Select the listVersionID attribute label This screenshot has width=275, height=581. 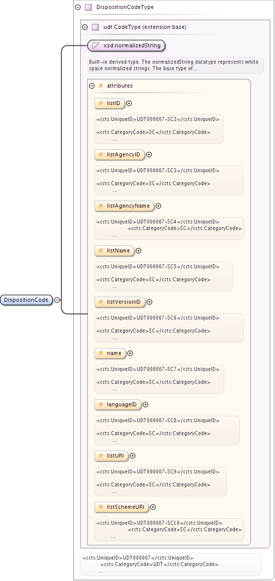point(124,302)
